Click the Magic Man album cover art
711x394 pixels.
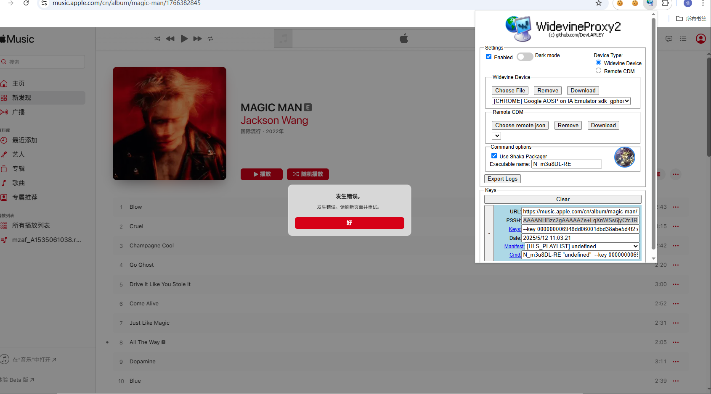[x=170, y=123]
